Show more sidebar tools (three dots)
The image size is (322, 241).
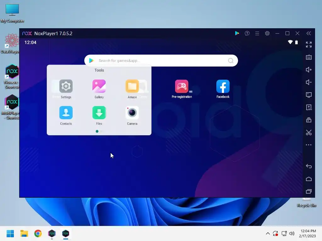coord(309,145)
